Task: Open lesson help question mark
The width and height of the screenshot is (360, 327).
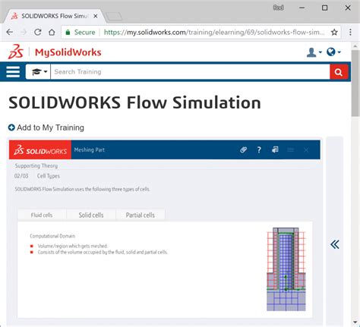Action: click(259, 150)
